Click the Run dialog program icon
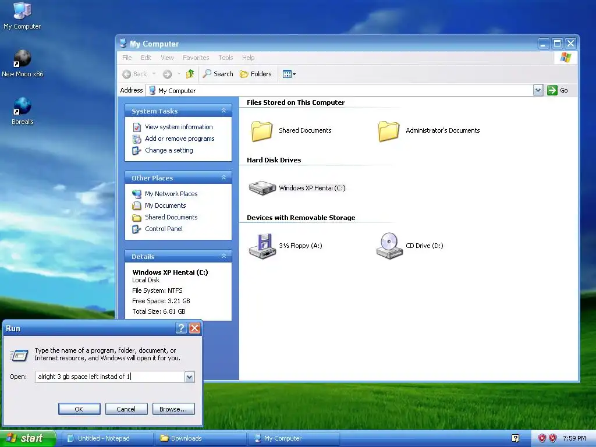The image size is (596, 447). click(19, 355)
